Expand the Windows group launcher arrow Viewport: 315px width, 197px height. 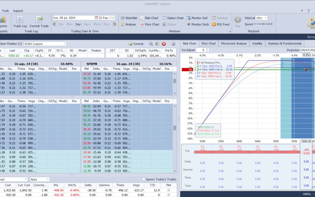coord(230,31)
